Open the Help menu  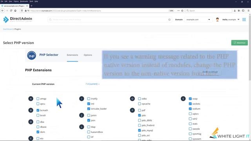pos(36,1)
